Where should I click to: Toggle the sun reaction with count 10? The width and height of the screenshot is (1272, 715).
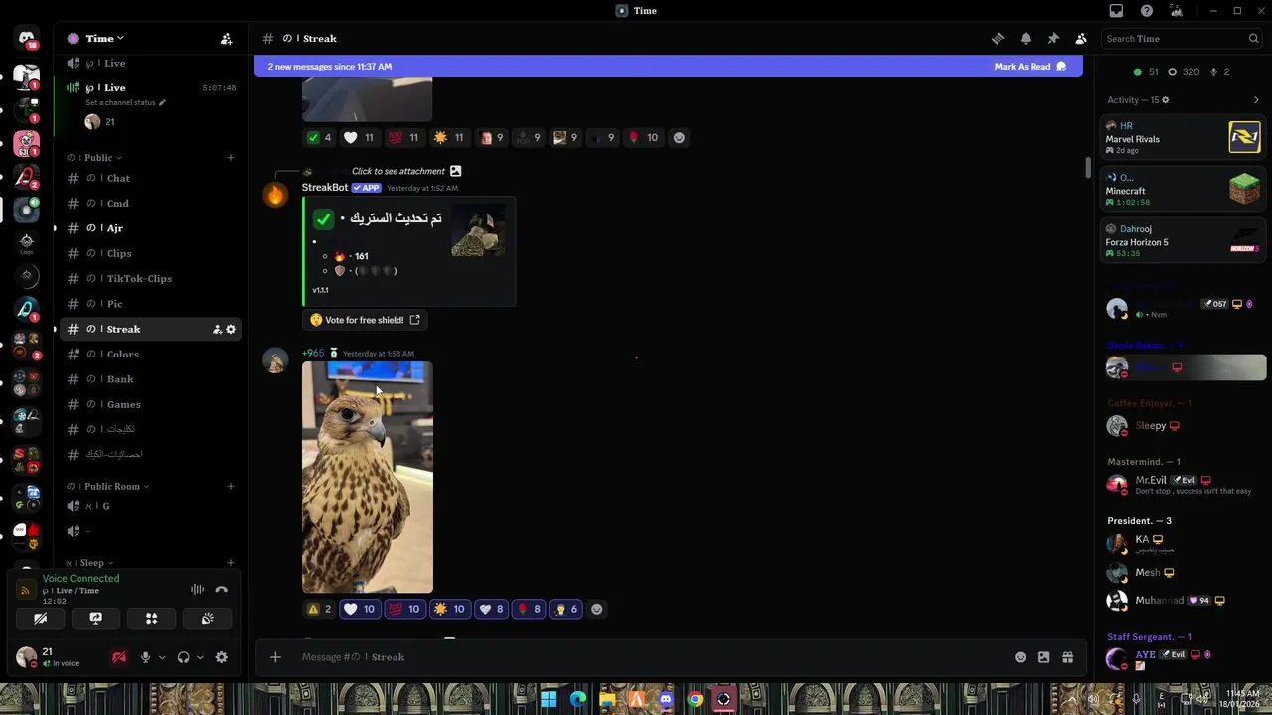point(449,610)
